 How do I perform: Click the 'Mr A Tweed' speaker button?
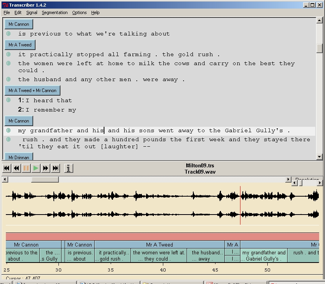tap(20, 45)
